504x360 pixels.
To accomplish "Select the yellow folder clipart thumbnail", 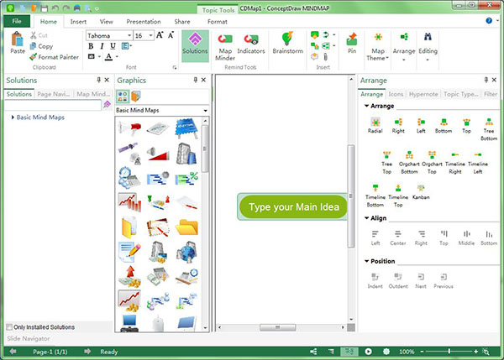I will click(x=186, y=227).
